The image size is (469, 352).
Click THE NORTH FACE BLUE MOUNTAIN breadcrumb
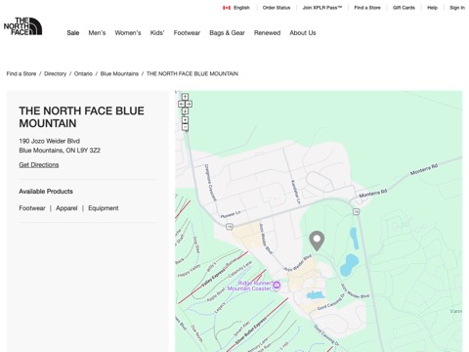click(x=192, y=74)
